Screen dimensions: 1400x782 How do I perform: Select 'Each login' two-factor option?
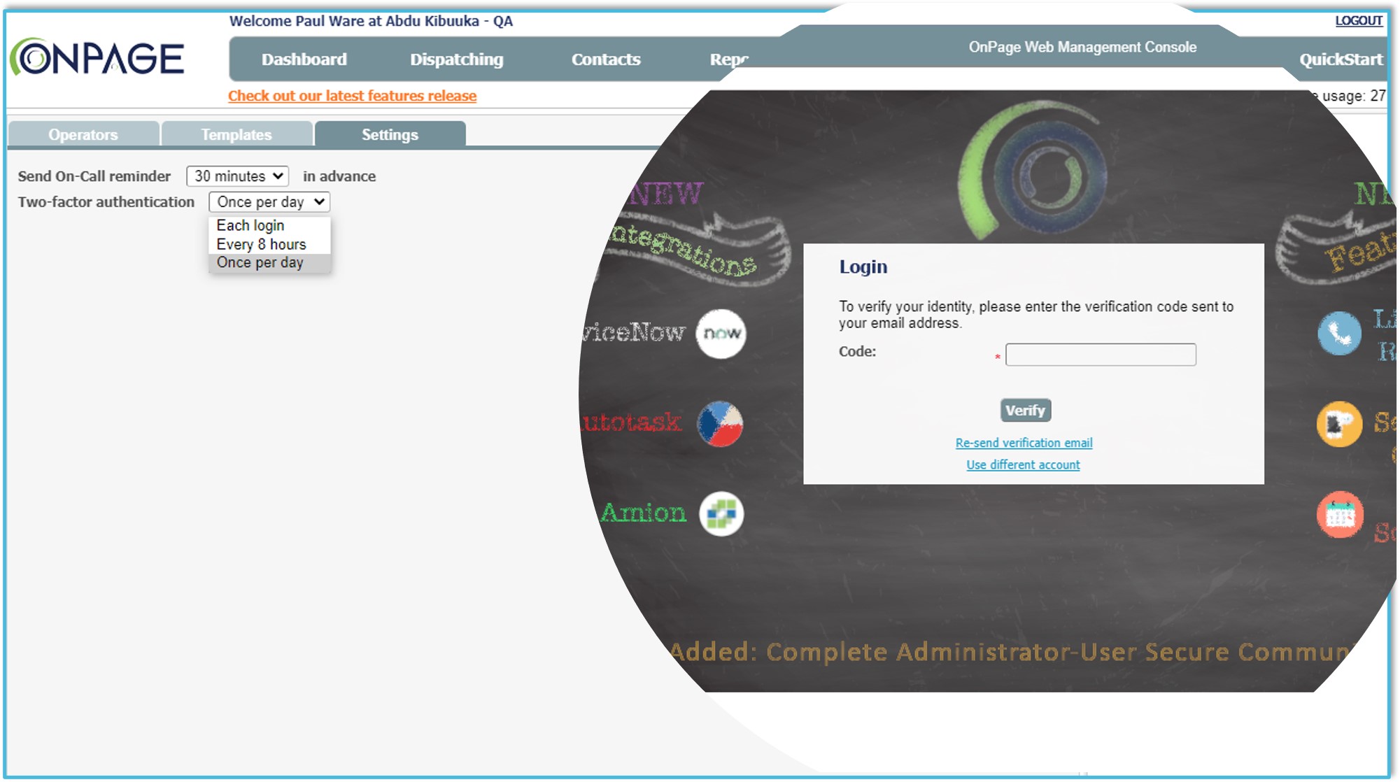pyautogui.click(x=250, y=224)
